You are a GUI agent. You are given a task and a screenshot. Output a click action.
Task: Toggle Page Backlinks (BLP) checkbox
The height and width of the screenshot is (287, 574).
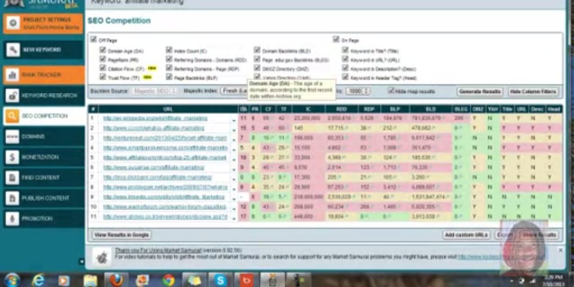point(169,77)
